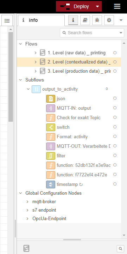This screenshot has width=127, height=254.
Task: Click the workspace vertical scrollbar thumb
Action: [11, 77]
